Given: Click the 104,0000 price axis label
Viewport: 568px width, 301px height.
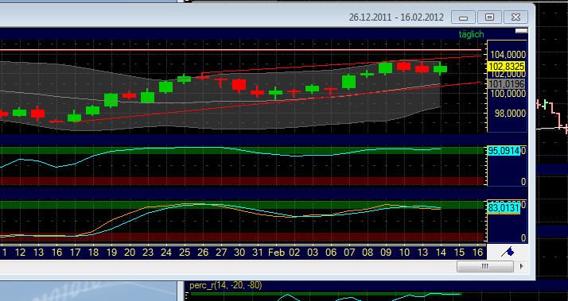Looking at the screenshot, I should click(508, 55).
